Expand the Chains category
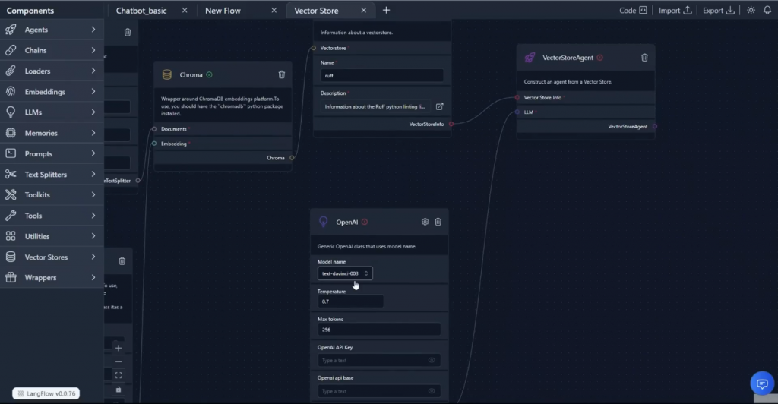The image size is (778, 404). (x=93, y=50)
